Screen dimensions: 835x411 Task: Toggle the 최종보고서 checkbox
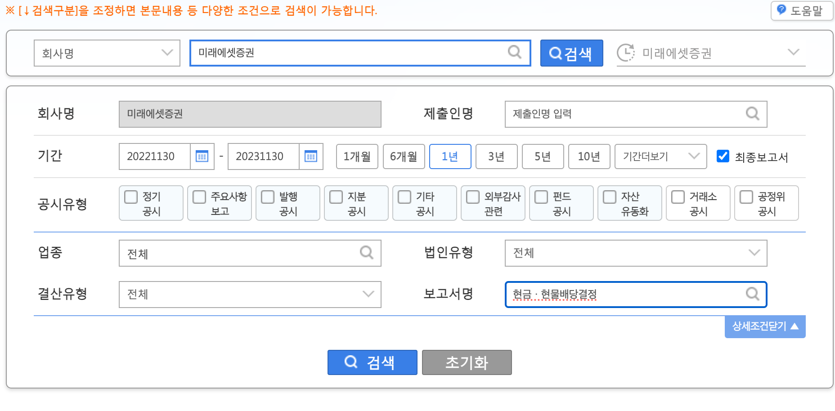(723, 156)
